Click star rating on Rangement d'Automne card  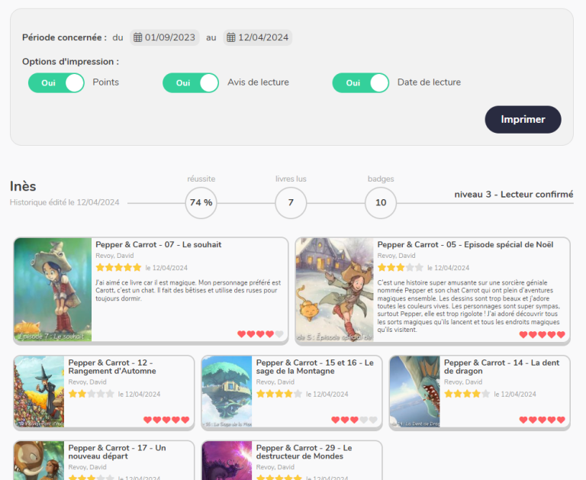point(91,394)
